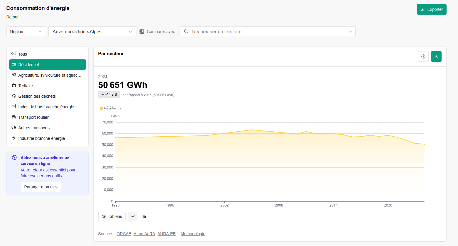458x246 pixels.
Task: Click the infinity icon next to Tous
Action: click(x=14, y=54)
